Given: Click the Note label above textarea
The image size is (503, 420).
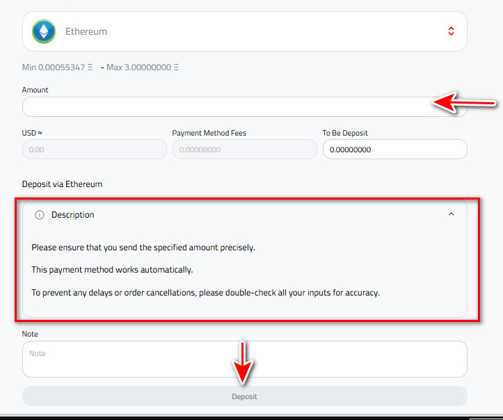Looking at the screenshot, I should [30, 334].
